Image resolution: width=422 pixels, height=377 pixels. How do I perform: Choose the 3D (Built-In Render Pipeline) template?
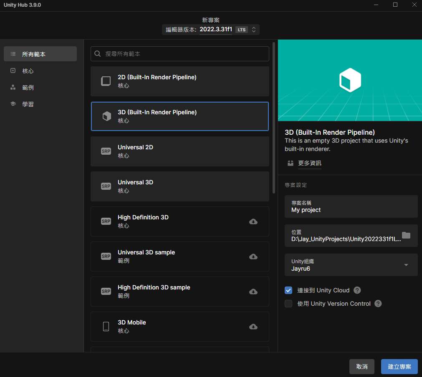[x=180, y=116]
